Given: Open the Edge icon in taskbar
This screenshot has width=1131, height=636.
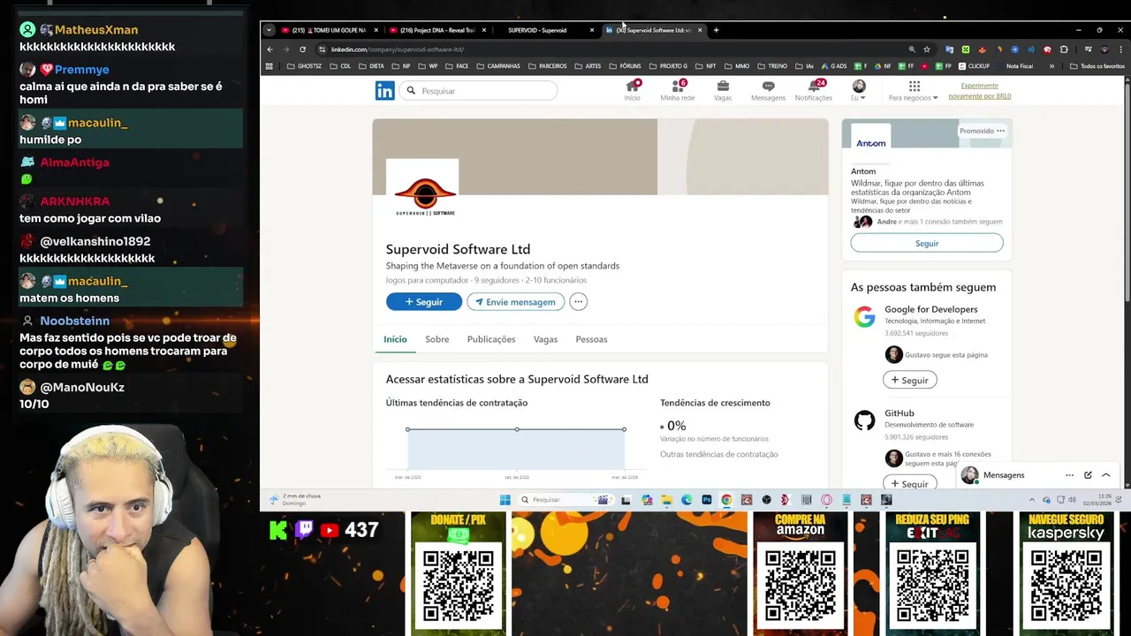Looking at the screenshot, I should click(x=687, y=500).
